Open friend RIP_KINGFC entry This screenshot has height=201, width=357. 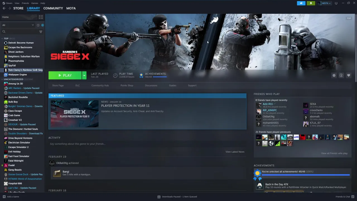point(270,110)
